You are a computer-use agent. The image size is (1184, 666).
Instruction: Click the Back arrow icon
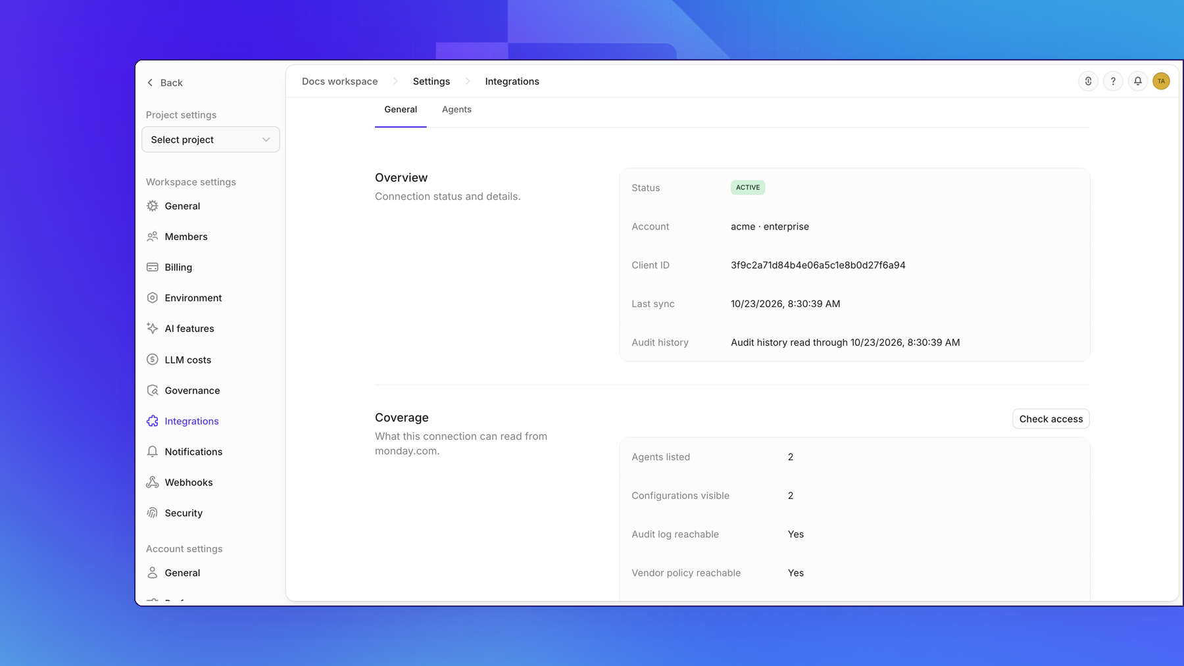(x=150, y=83)
